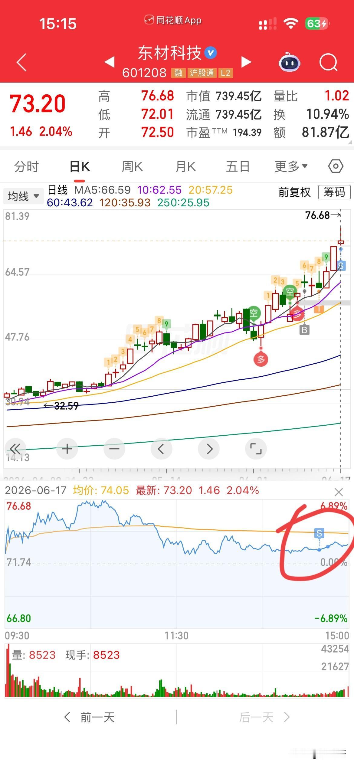Move chart cursor right one bar
Screen dimensions: 354x766
pos(209,449)
